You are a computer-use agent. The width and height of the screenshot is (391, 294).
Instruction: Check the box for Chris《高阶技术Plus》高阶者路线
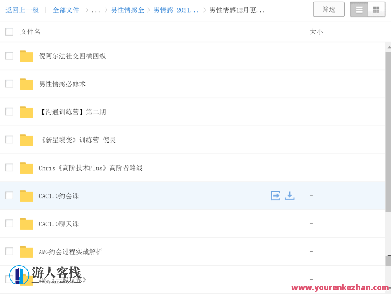[x=10, y=168]
